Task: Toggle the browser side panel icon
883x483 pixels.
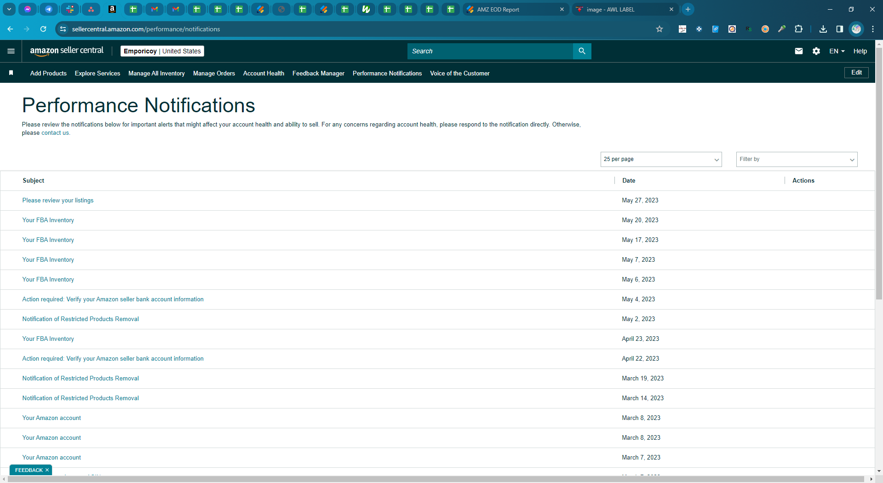Action: pos(840,29)
